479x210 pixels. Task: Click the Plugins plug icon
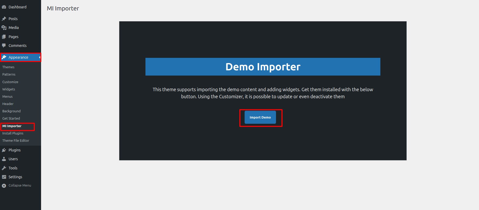4,150
